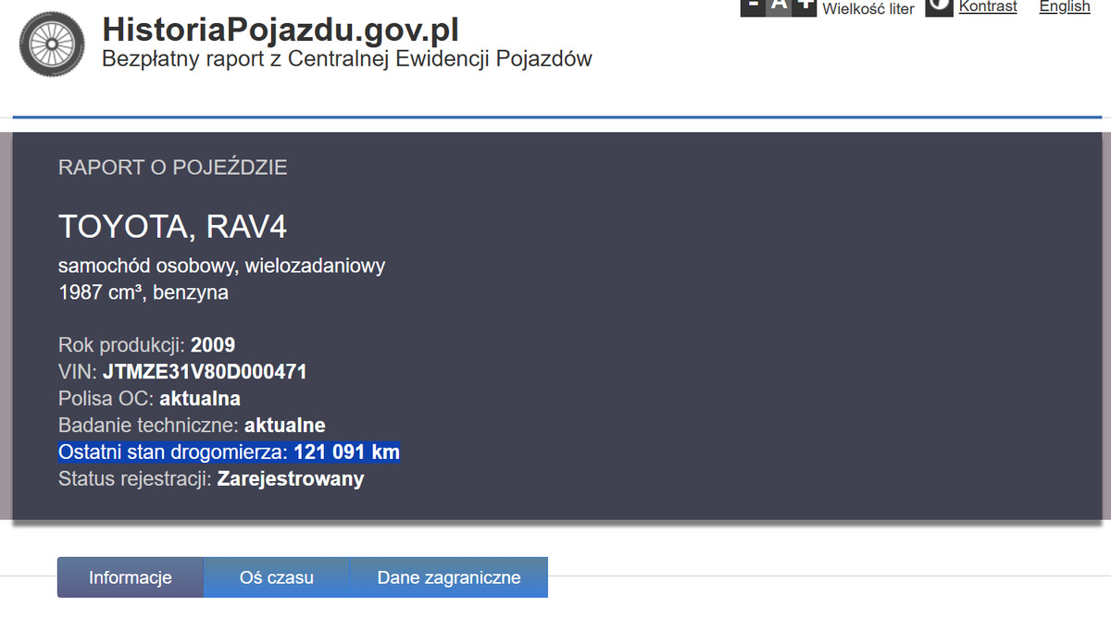Select the Informacje tab
1111x620 pixels.
pyautogui.click(x=131, y=577)
